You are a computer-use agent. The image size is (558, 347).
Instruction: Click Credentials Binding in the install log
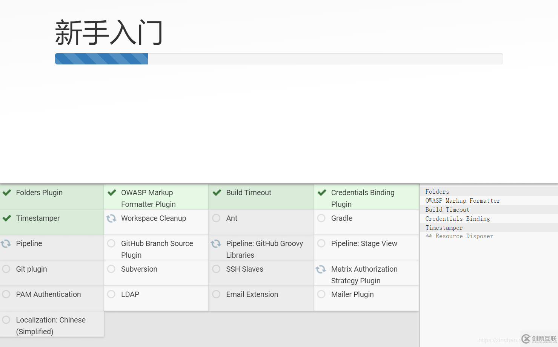tap(458, 219)
